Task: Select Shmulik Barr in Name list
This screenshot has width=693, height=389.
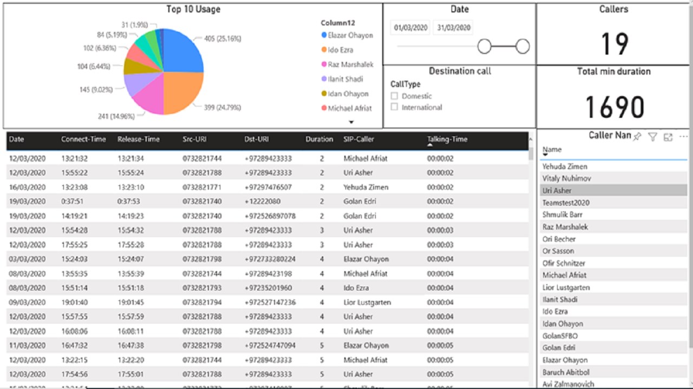Action: (613, 214)
